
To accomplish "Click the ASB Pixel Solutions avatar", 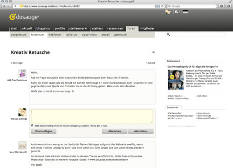I will tap(22, 73).
